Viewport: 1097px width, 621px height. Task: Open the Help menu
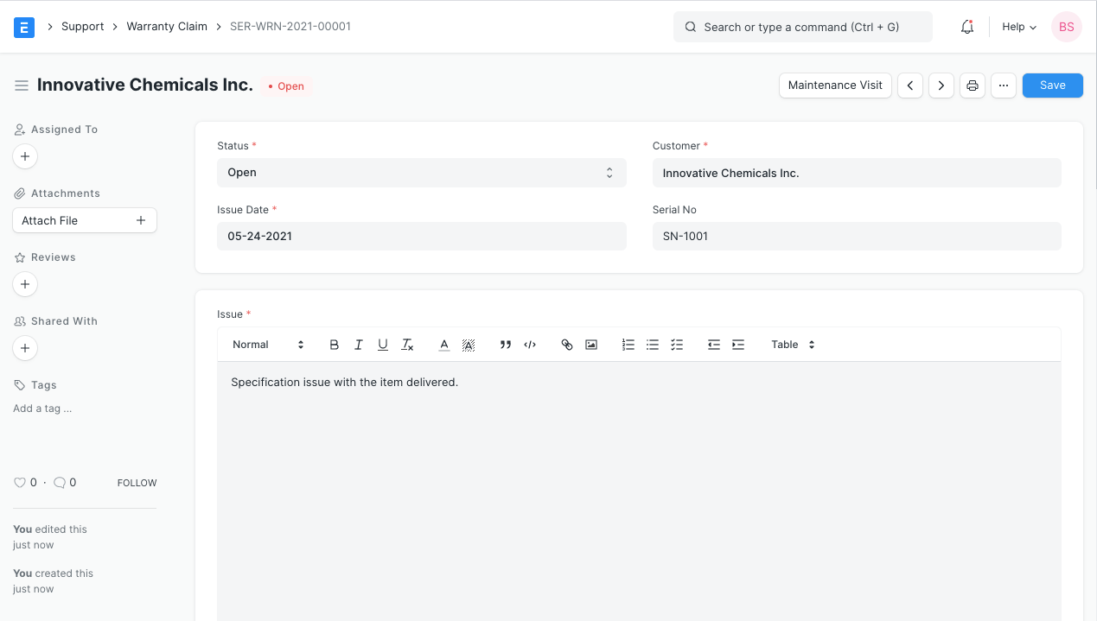pos(1018,27)
